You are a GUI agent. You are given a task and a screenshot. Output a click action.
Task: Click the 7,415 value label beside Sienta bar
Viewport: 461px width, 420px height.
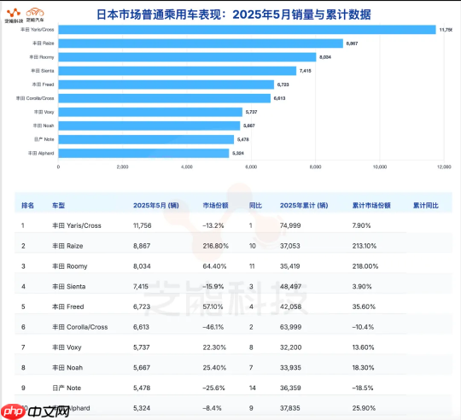point(305,71)
